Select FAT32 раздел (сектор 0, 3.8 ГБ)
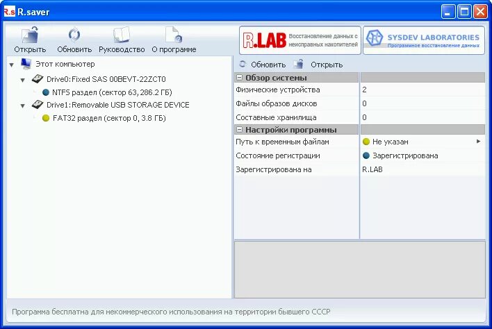The width and height of the screenshot is (492, 329). (x=109, y=118)
